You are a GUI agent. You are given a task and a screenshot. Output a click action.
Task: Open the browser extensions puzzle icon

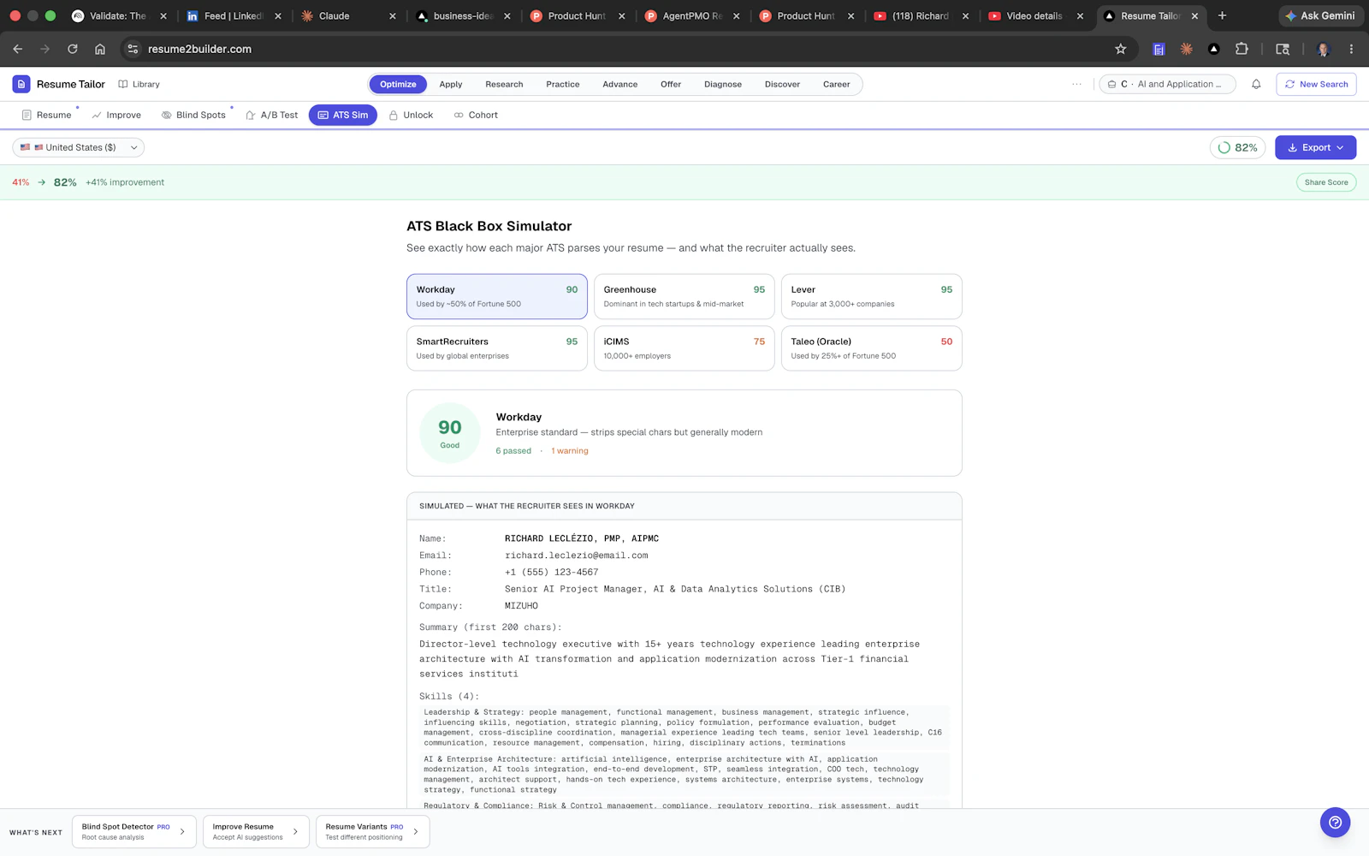tap(1242, 49)
